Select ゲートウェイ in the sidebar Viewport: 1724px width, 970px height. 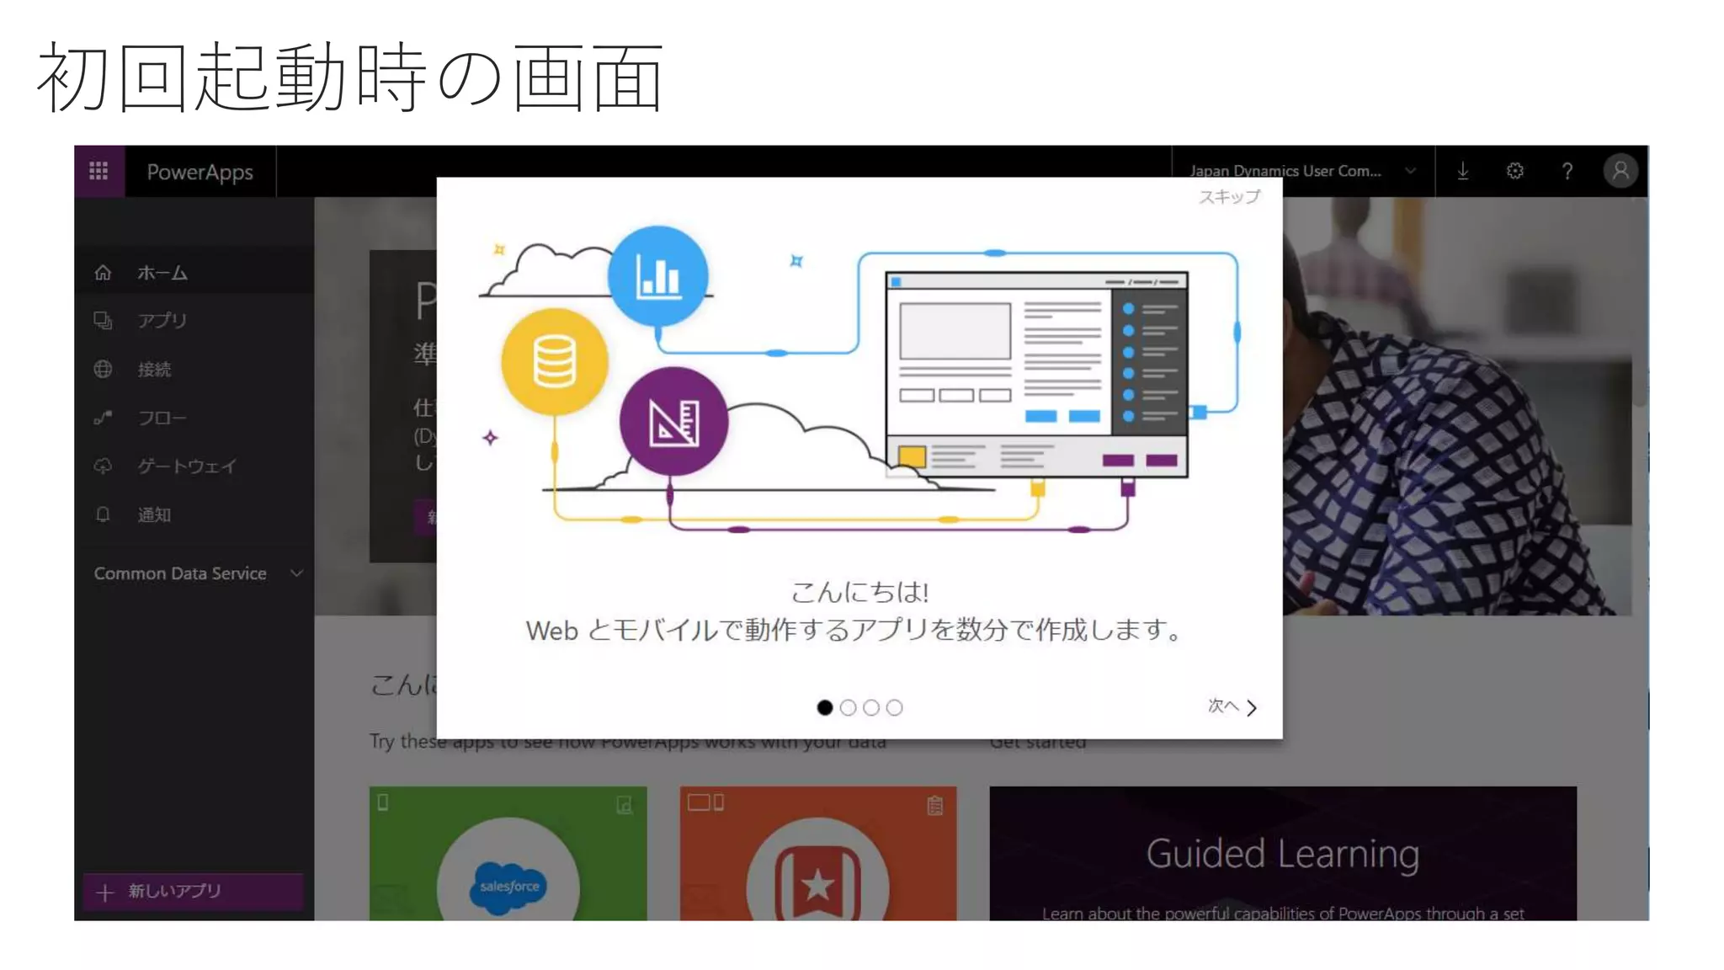pos(194,466)
